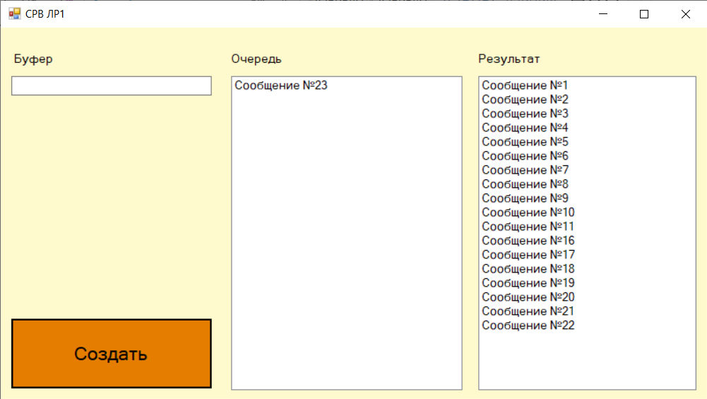707x399 pixels.
Task: Select Сообщение №9 in Результат list
Action: click(587, 198)
